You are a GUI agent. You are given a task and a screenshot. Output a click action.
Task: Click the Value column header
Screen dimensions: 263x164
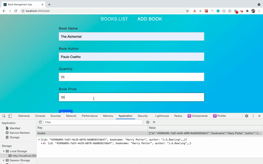click(x=205, y=128)
